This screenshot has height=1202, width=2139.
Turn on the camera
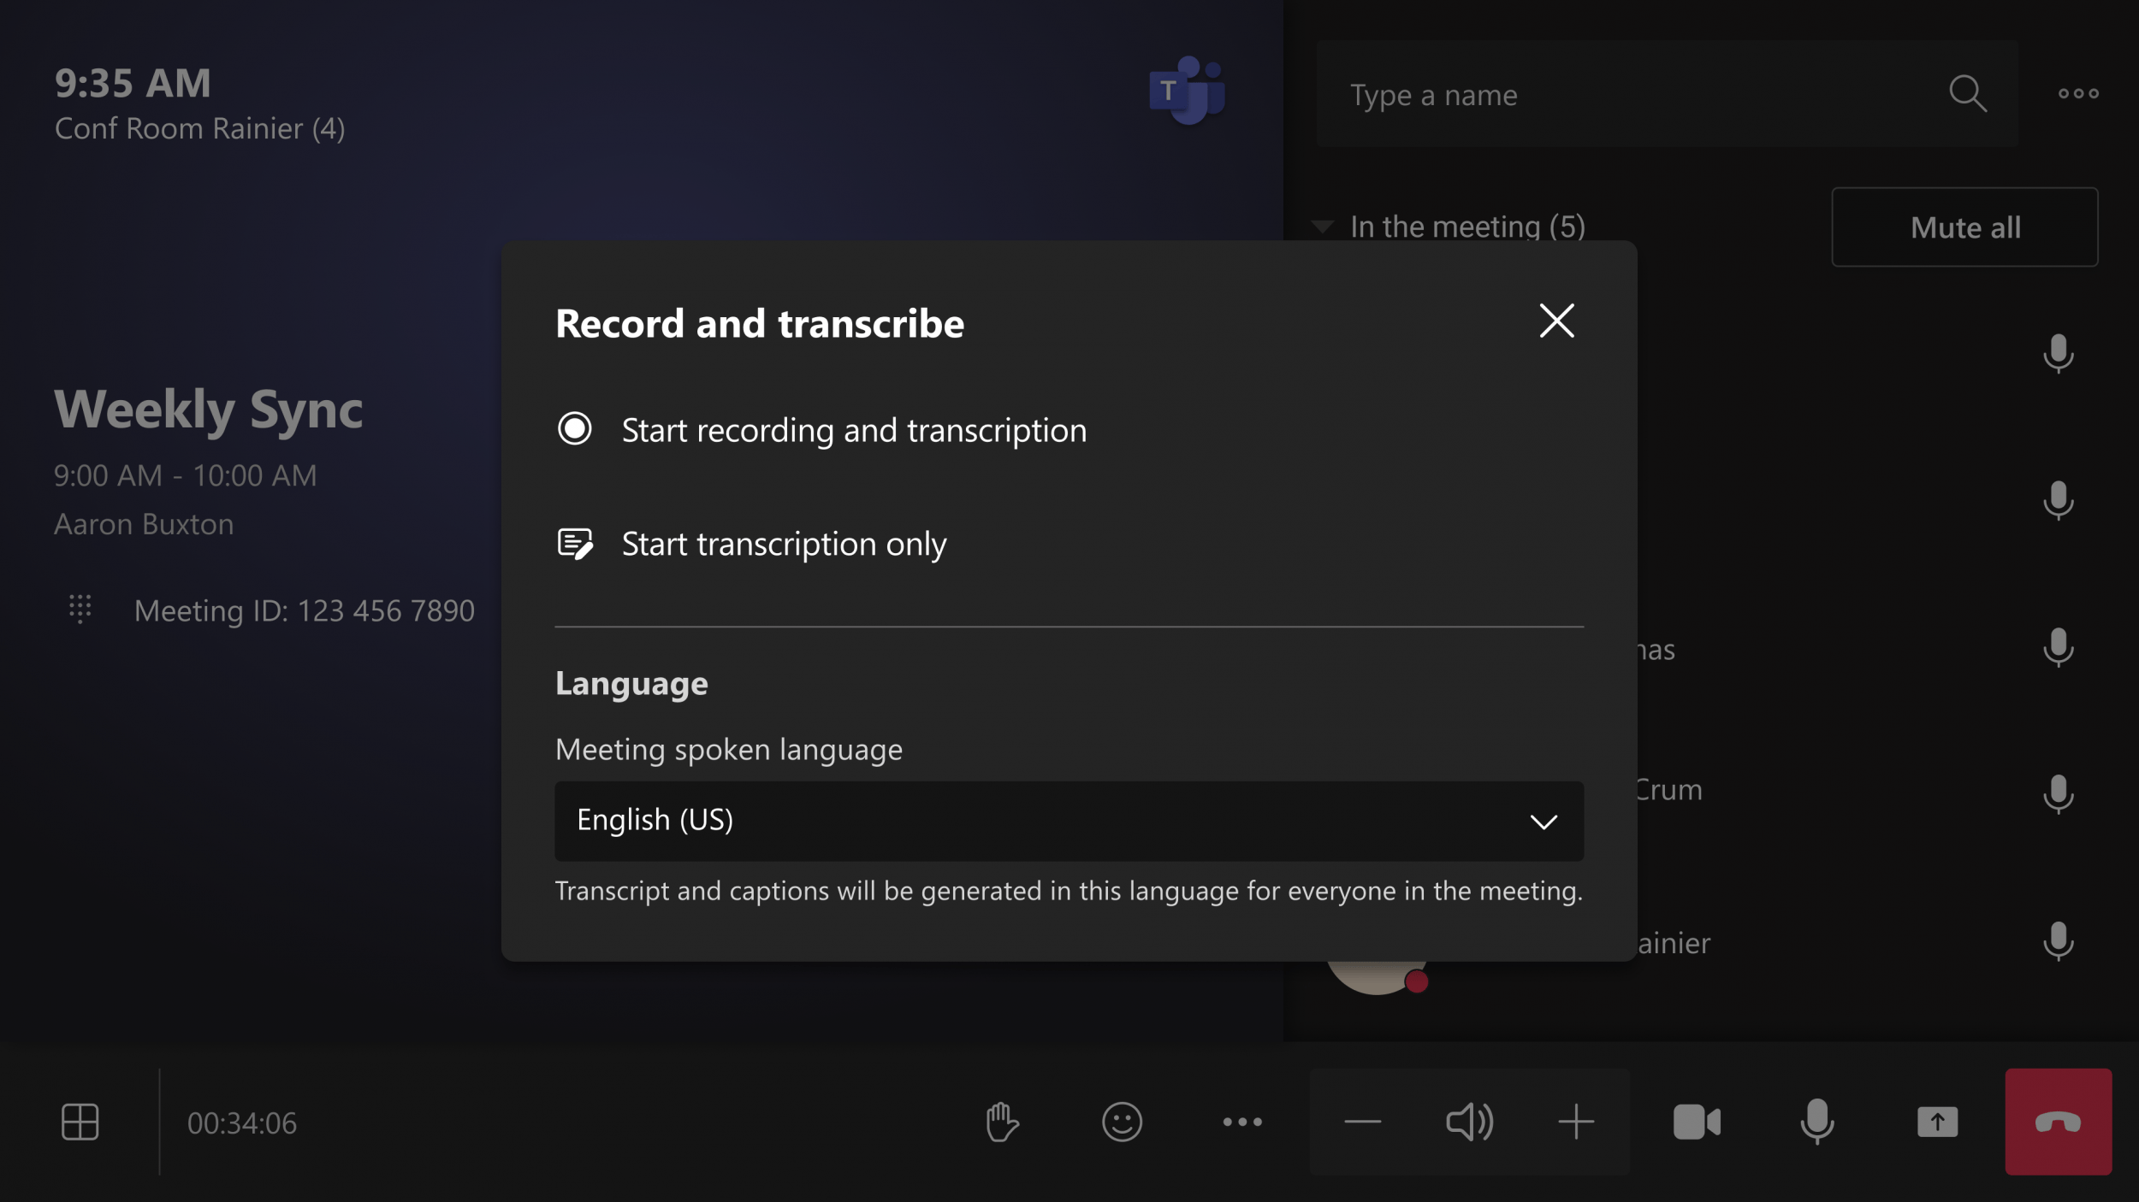1696,1122
